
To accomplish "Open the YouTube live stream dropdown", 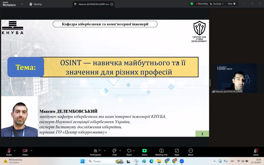I will pos(217,4).
